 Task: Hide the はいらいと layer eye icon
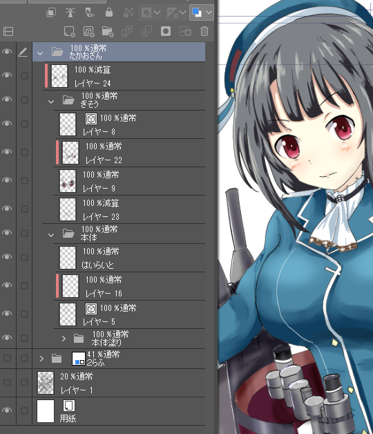7,257
